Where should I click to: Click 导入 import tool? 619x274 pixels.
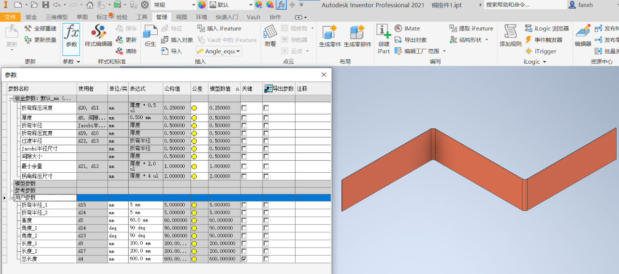(x=172, y=51)
